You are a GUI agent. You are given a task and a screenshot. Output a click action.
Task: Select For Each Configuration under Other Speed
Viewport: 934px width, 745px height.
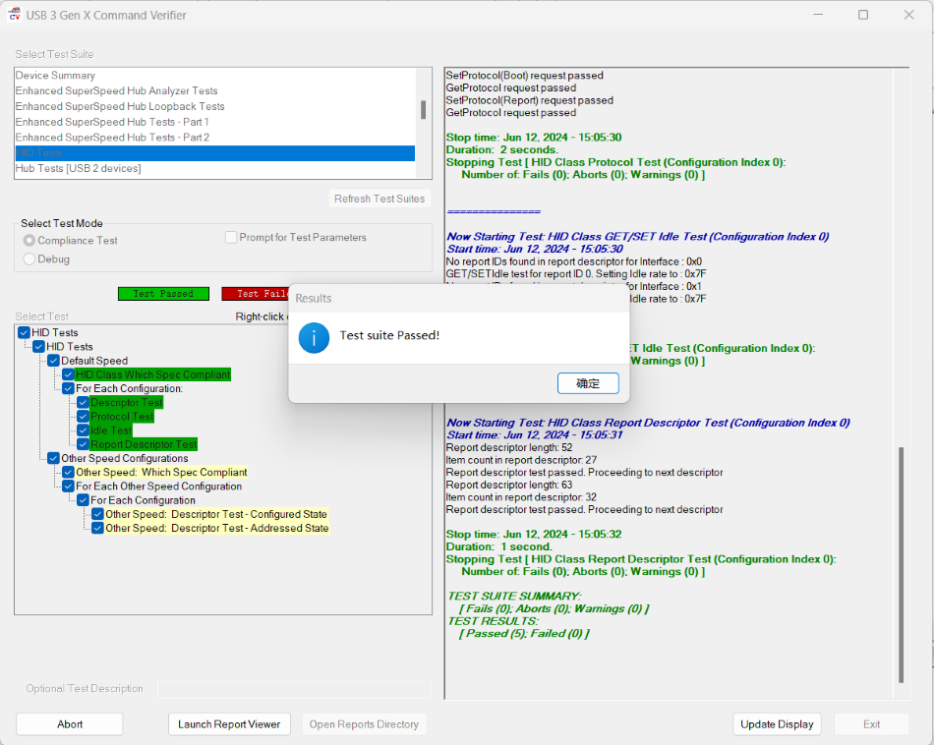coord(143,500)
